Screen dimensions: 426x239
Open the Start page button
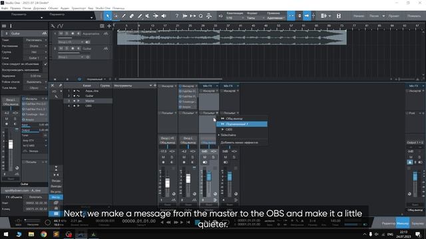[359, 16]
